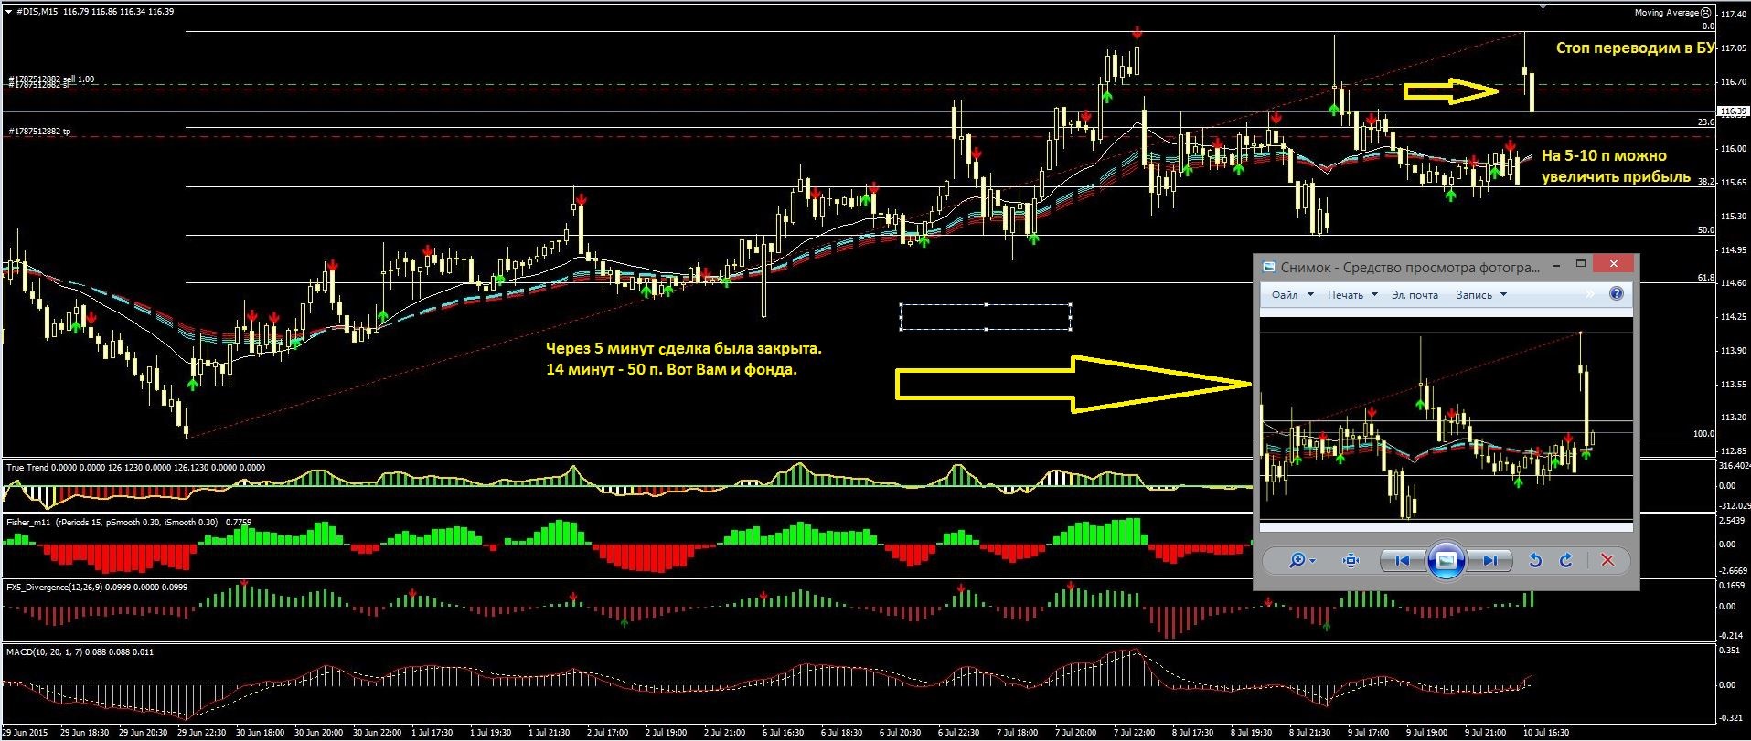Click Fibonacci level label 38.2
Viewport: 1751px width, 741px height.
pos(1705,182)
